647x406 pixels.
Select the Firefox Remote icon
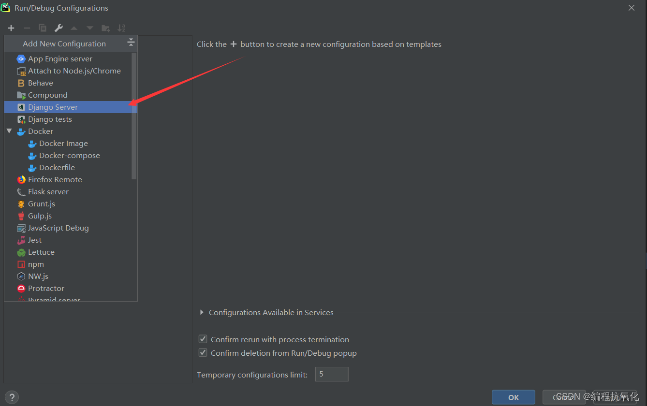tap(21, 180)
